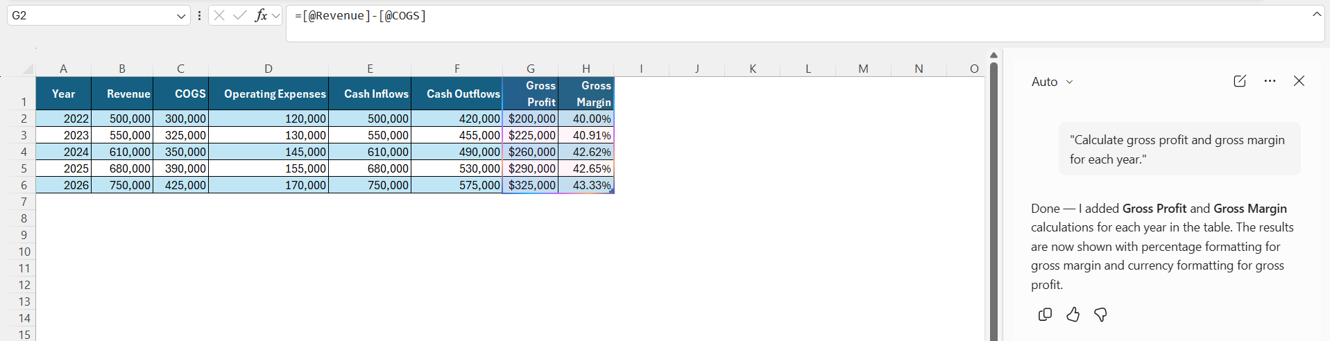
Task: Copy the Copilot response
Action: tap(1045, 315)
